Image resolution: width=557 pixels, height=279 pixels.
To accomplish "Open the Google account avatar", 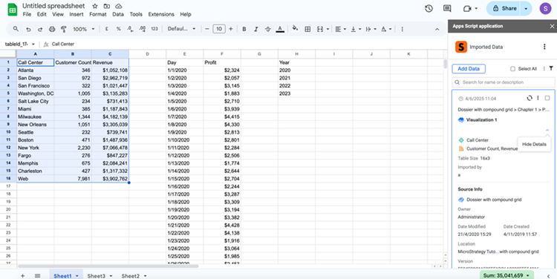I will [545, 8].
